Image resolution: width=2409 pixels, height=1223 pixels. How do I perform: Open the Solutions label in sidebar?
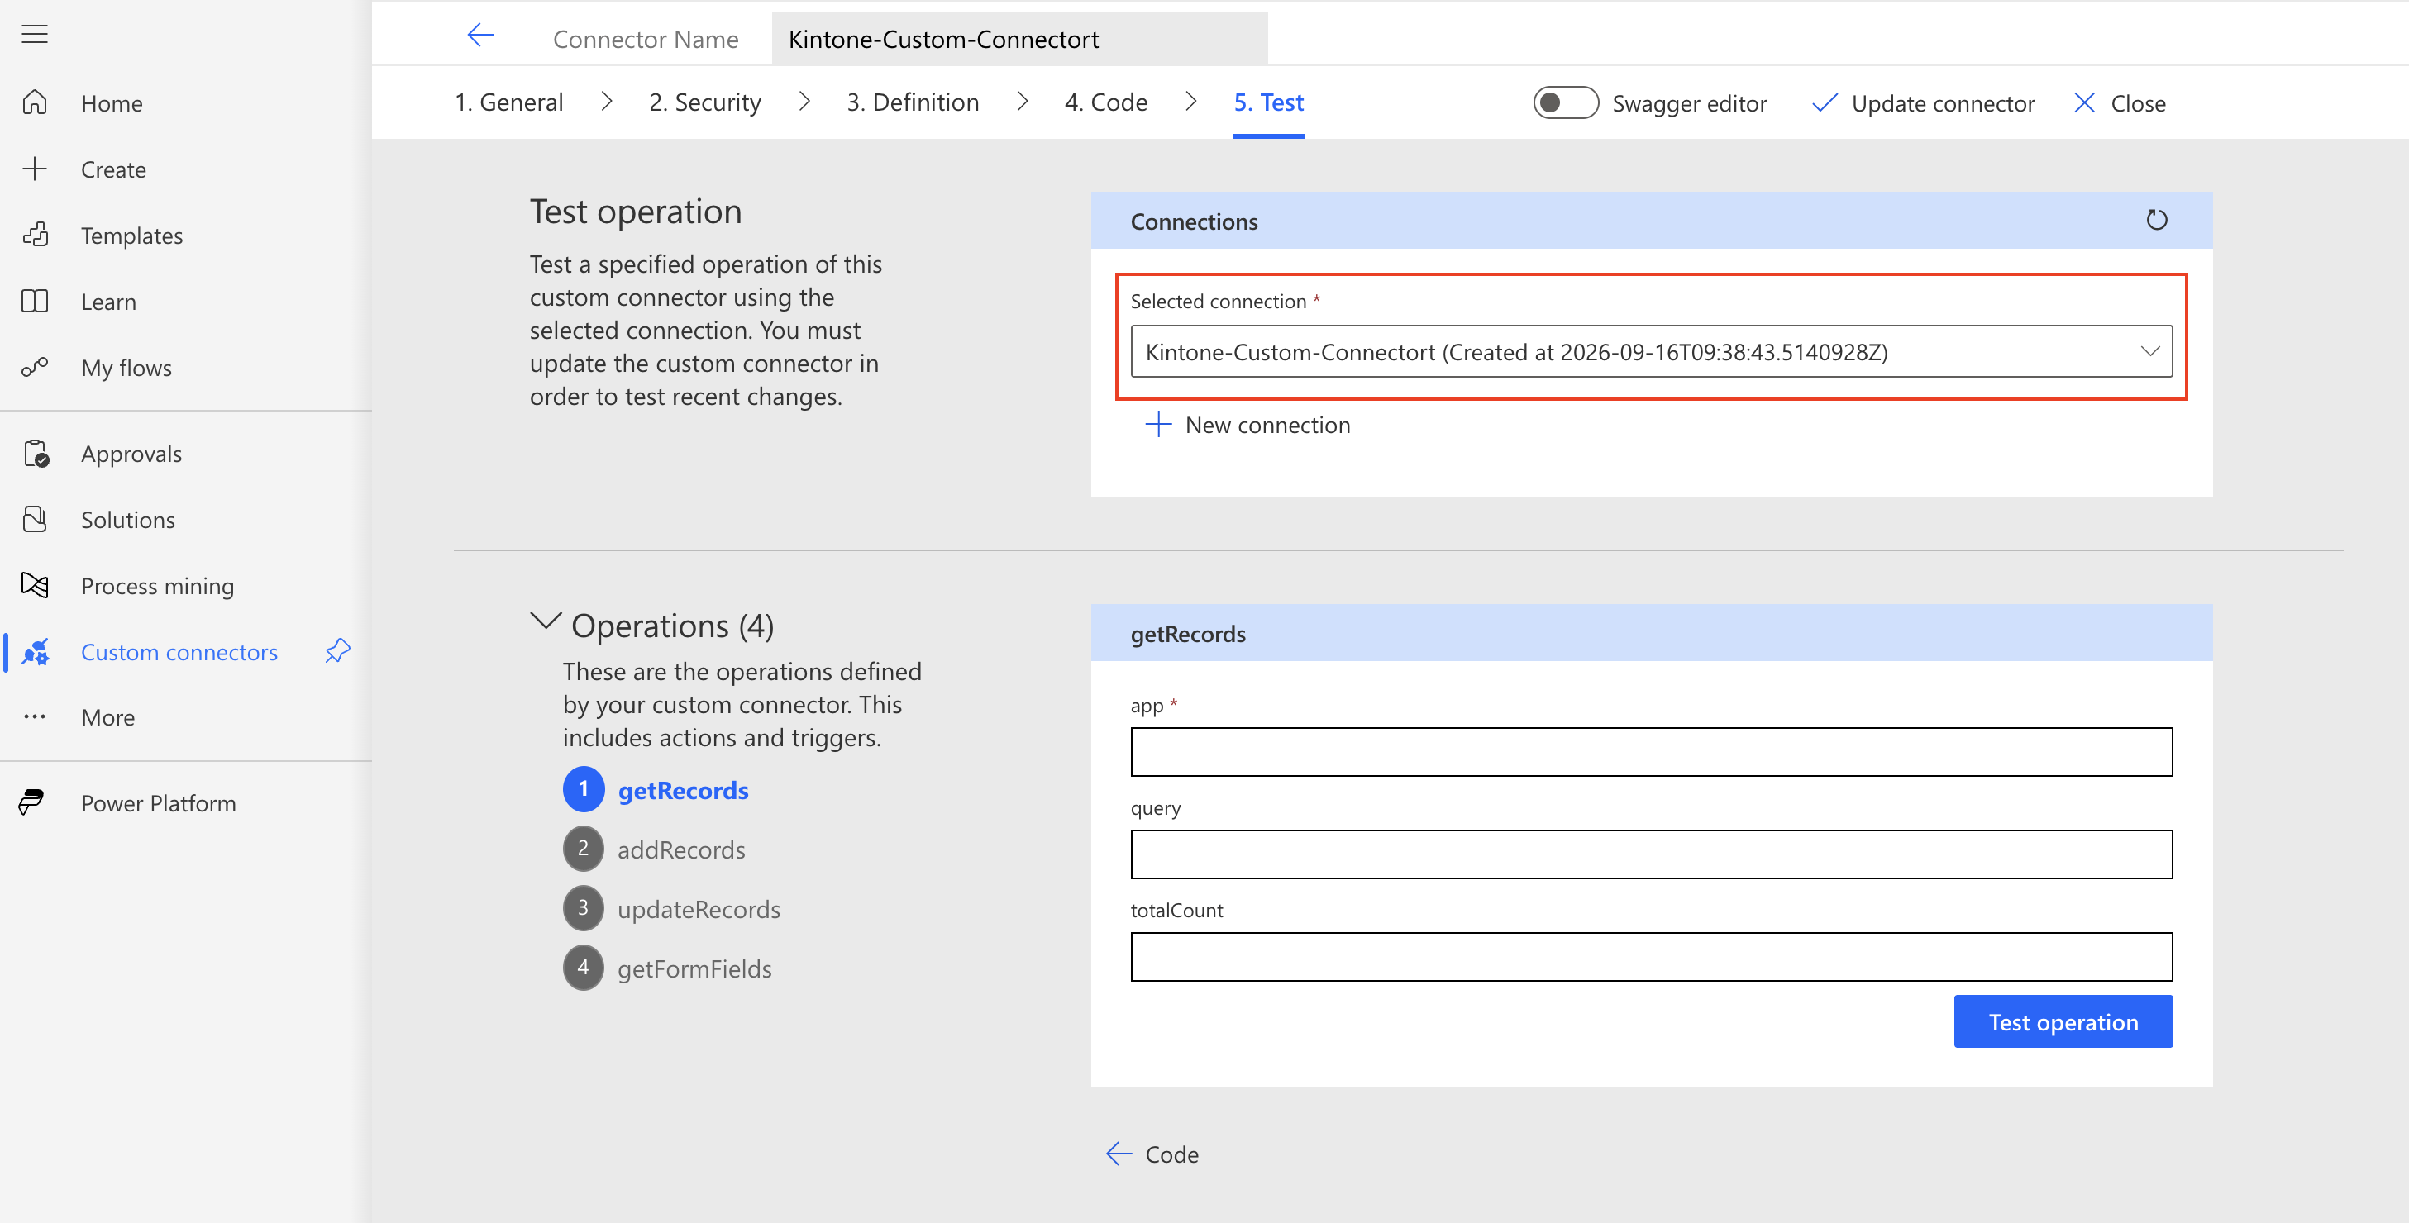click(x=128, y=519)
